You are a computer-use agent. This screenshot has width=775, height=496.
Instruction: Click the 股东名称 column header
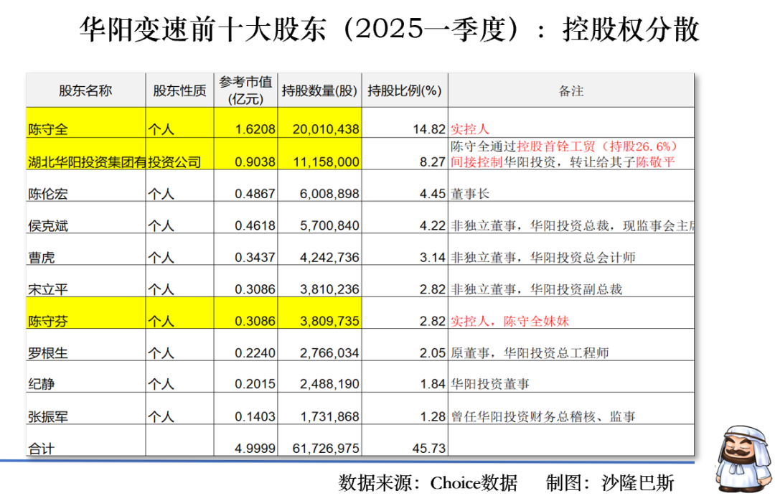[85, 90]
